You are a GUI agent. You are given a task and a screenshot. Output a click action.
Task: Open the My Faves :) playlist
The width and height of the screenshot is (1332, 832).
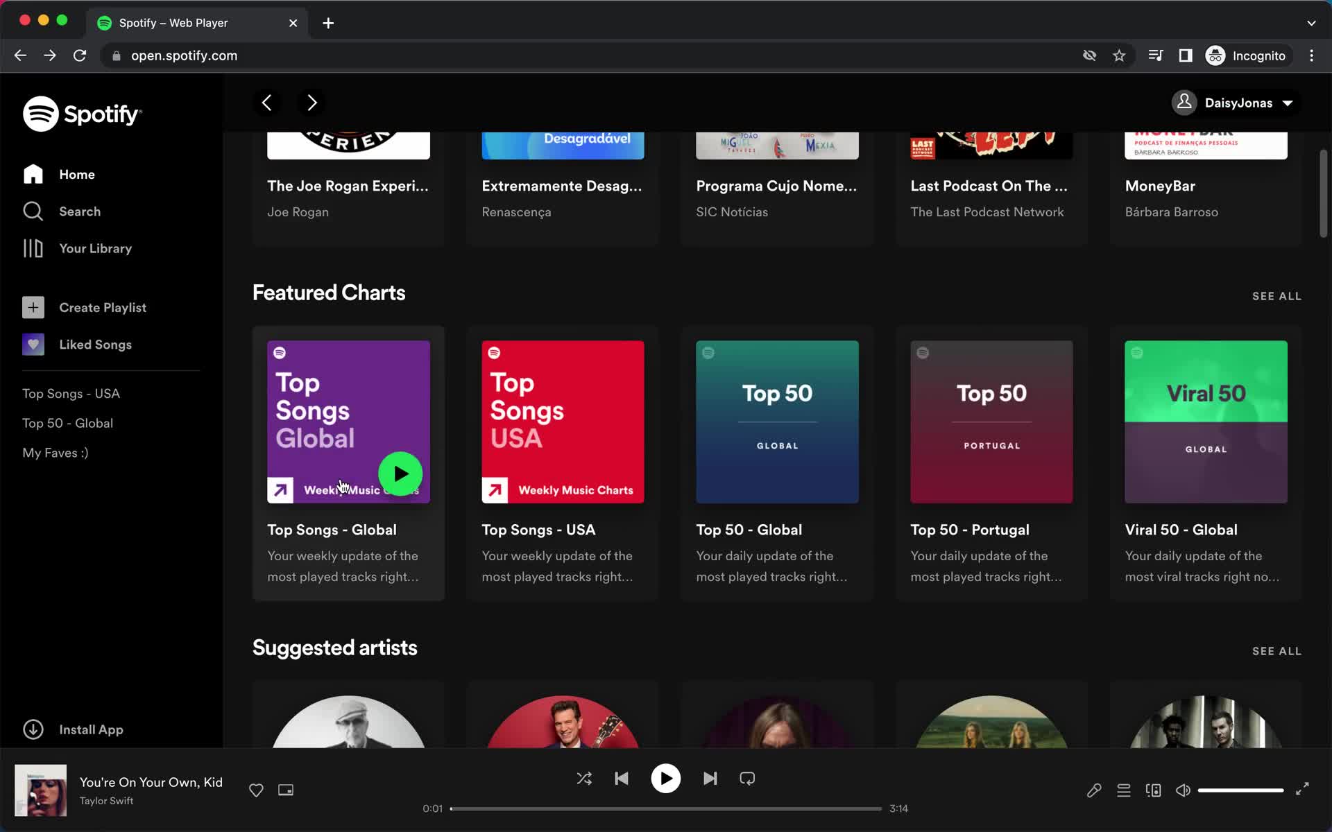pyautogui.click(x=55, y=453)
